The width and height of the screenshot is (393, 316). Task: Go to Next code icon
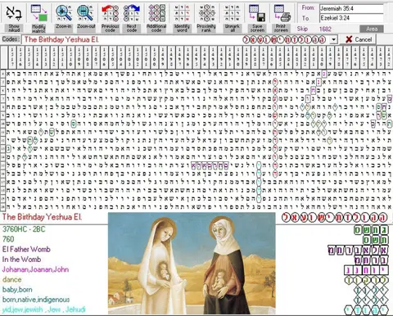click(132, 13)
